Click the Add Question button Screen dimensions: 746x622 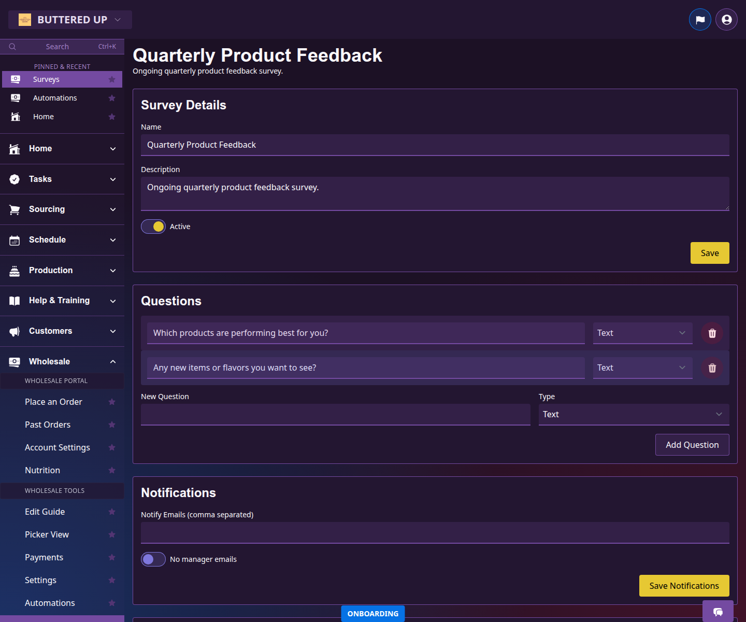pos(692,445)
